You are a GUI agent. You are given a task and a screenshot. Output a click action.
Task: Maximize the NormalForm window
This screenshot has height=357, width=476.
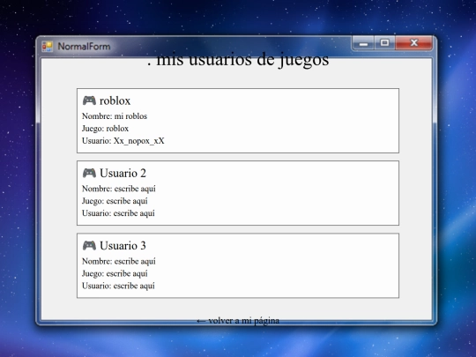(x=384, y=43)
